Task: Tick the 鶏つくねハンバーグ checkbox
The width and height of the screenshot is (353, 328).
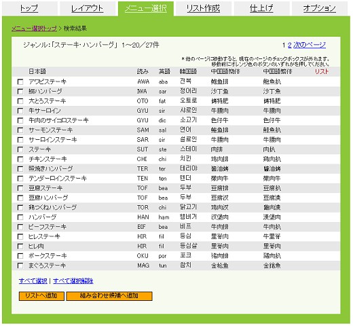Action: (x=20, y=207)
